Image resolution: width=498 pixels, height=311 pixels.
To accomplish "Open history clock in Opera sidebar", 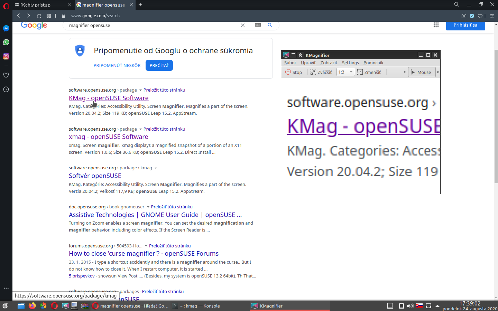I will (x=6, y=89).
